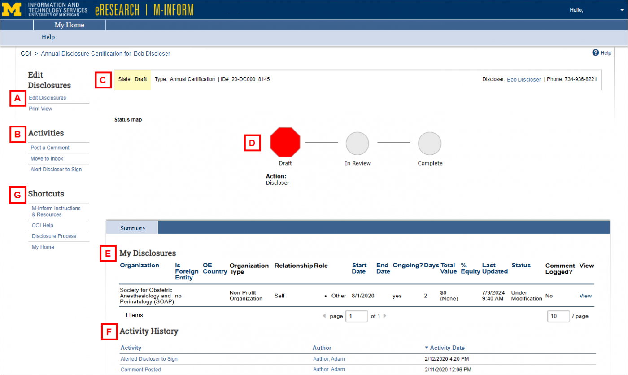Open the My Home navigation tab
This screenshot has width=628, height=375.
[69, 25]
